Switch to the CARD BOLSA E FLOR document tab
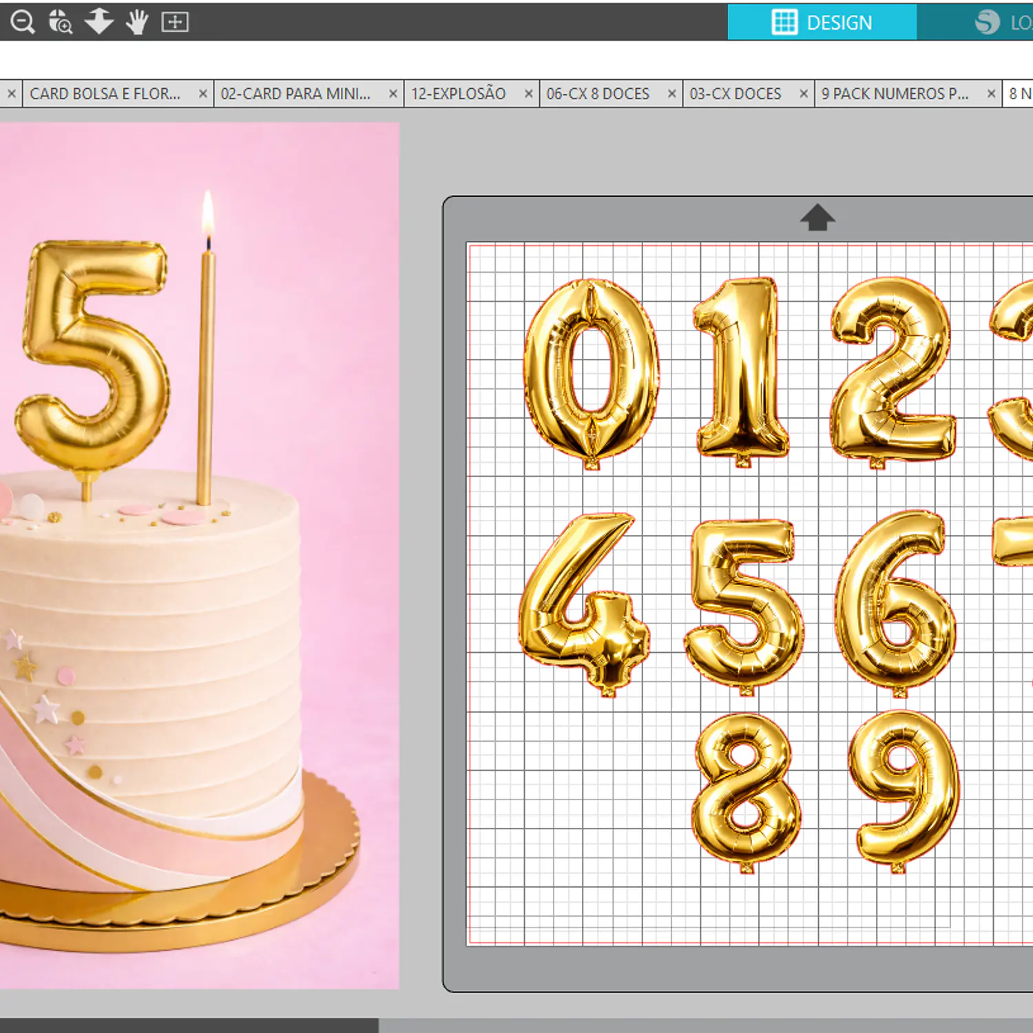 [x=105, y=94]
